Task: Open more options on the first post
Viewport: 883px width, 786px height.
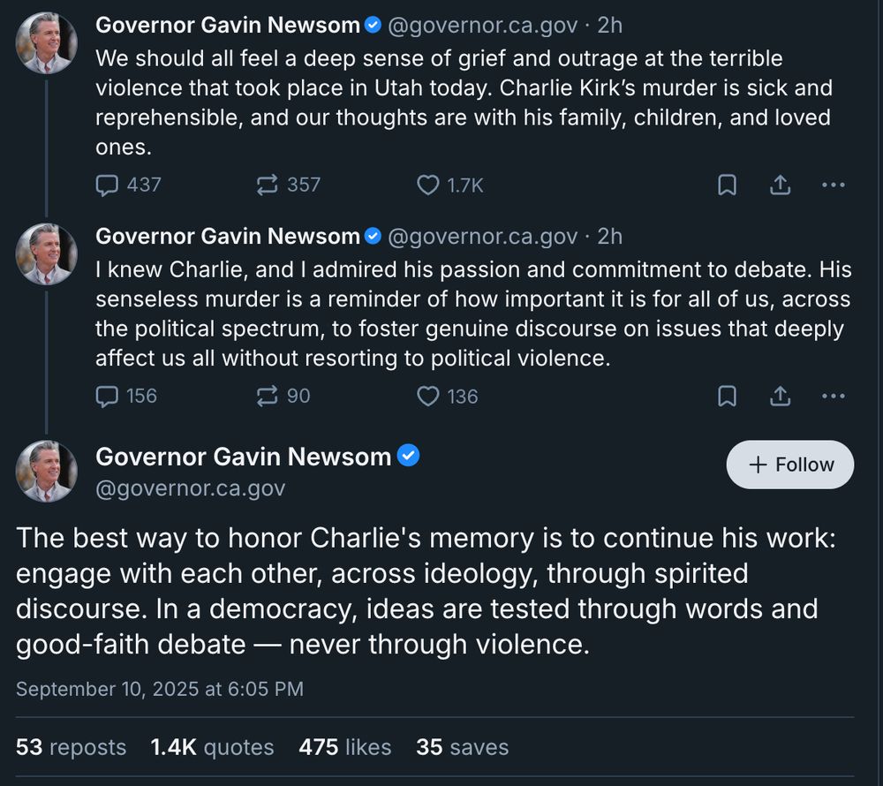Action: point(833,185)
